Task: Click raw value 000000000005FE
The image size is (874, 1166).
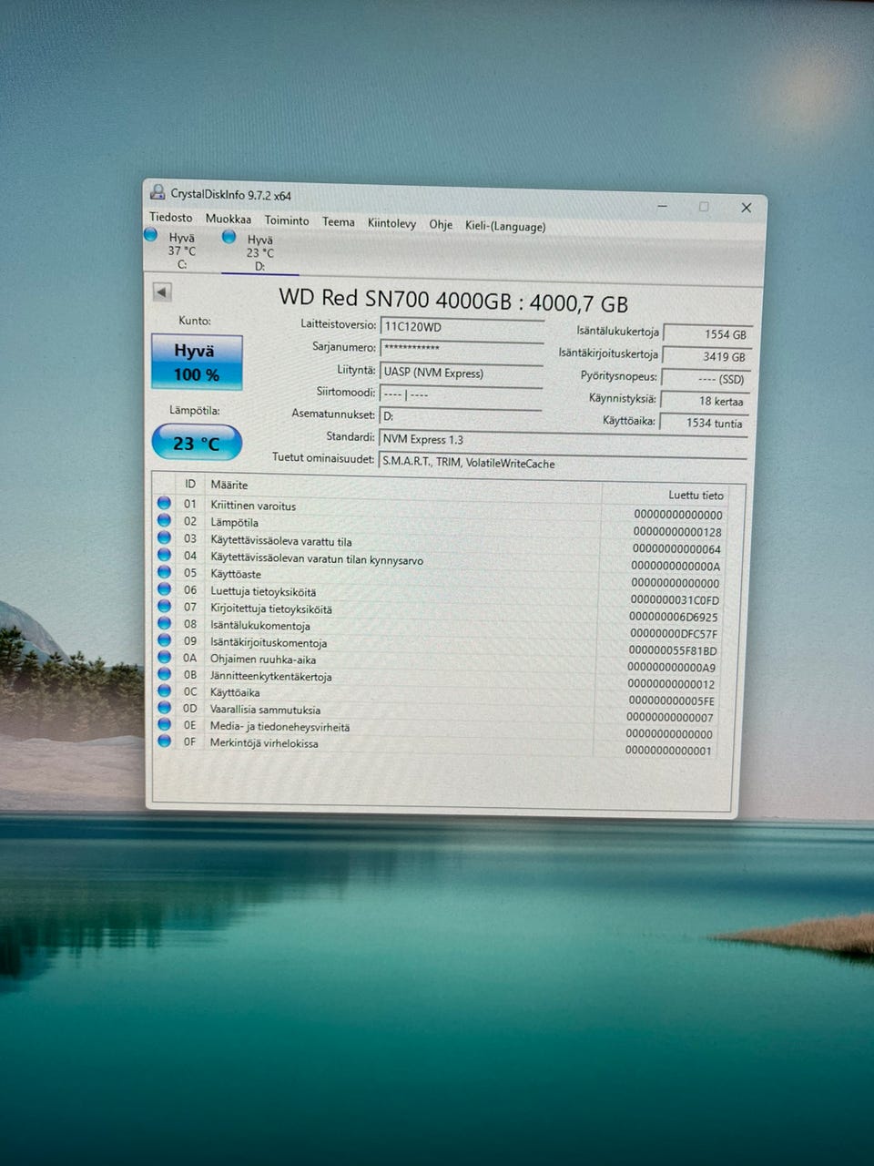Action: pyautogui.click(x=671, y=701)
